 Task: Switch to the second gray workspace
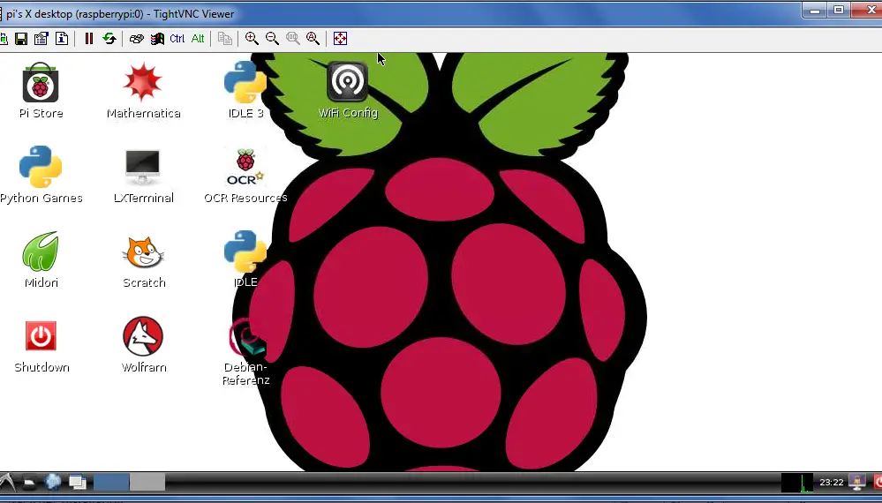point(147,482)
